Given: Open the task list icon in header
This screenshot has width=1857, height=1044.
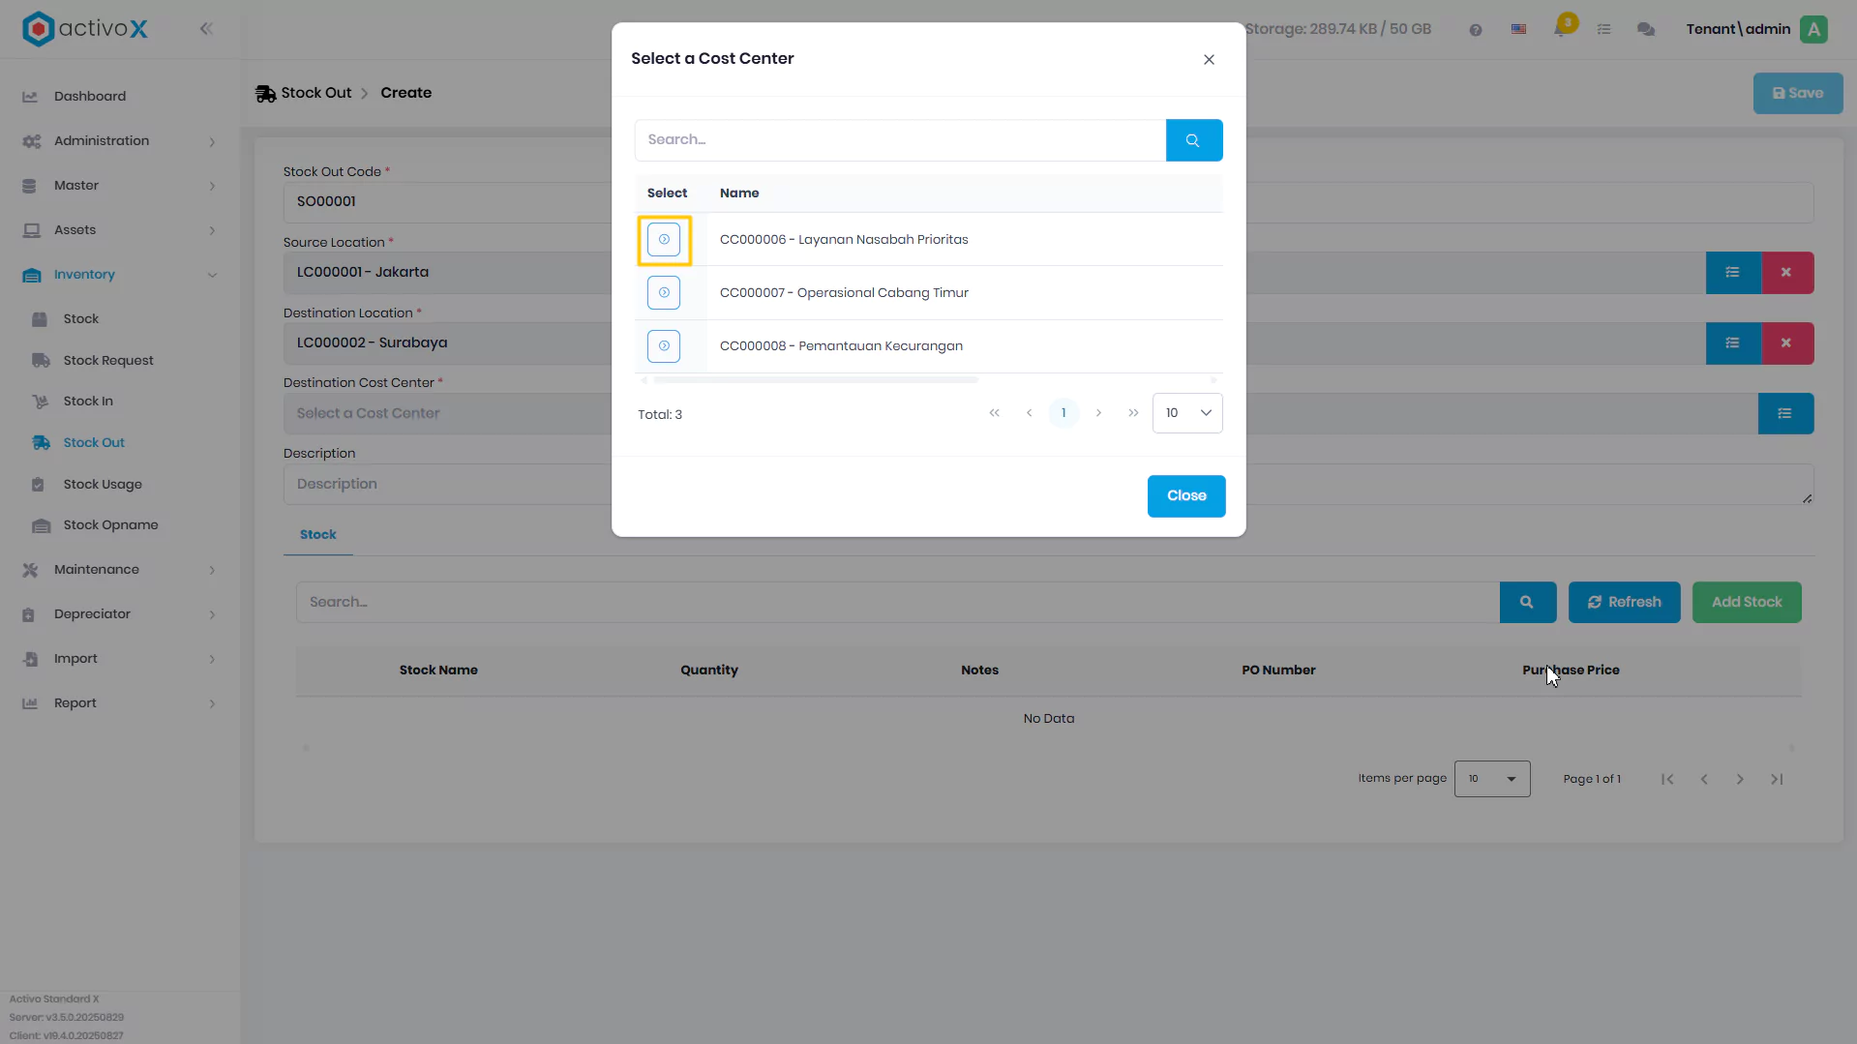Looking at the screenshot, I should tap(1603, 30).
